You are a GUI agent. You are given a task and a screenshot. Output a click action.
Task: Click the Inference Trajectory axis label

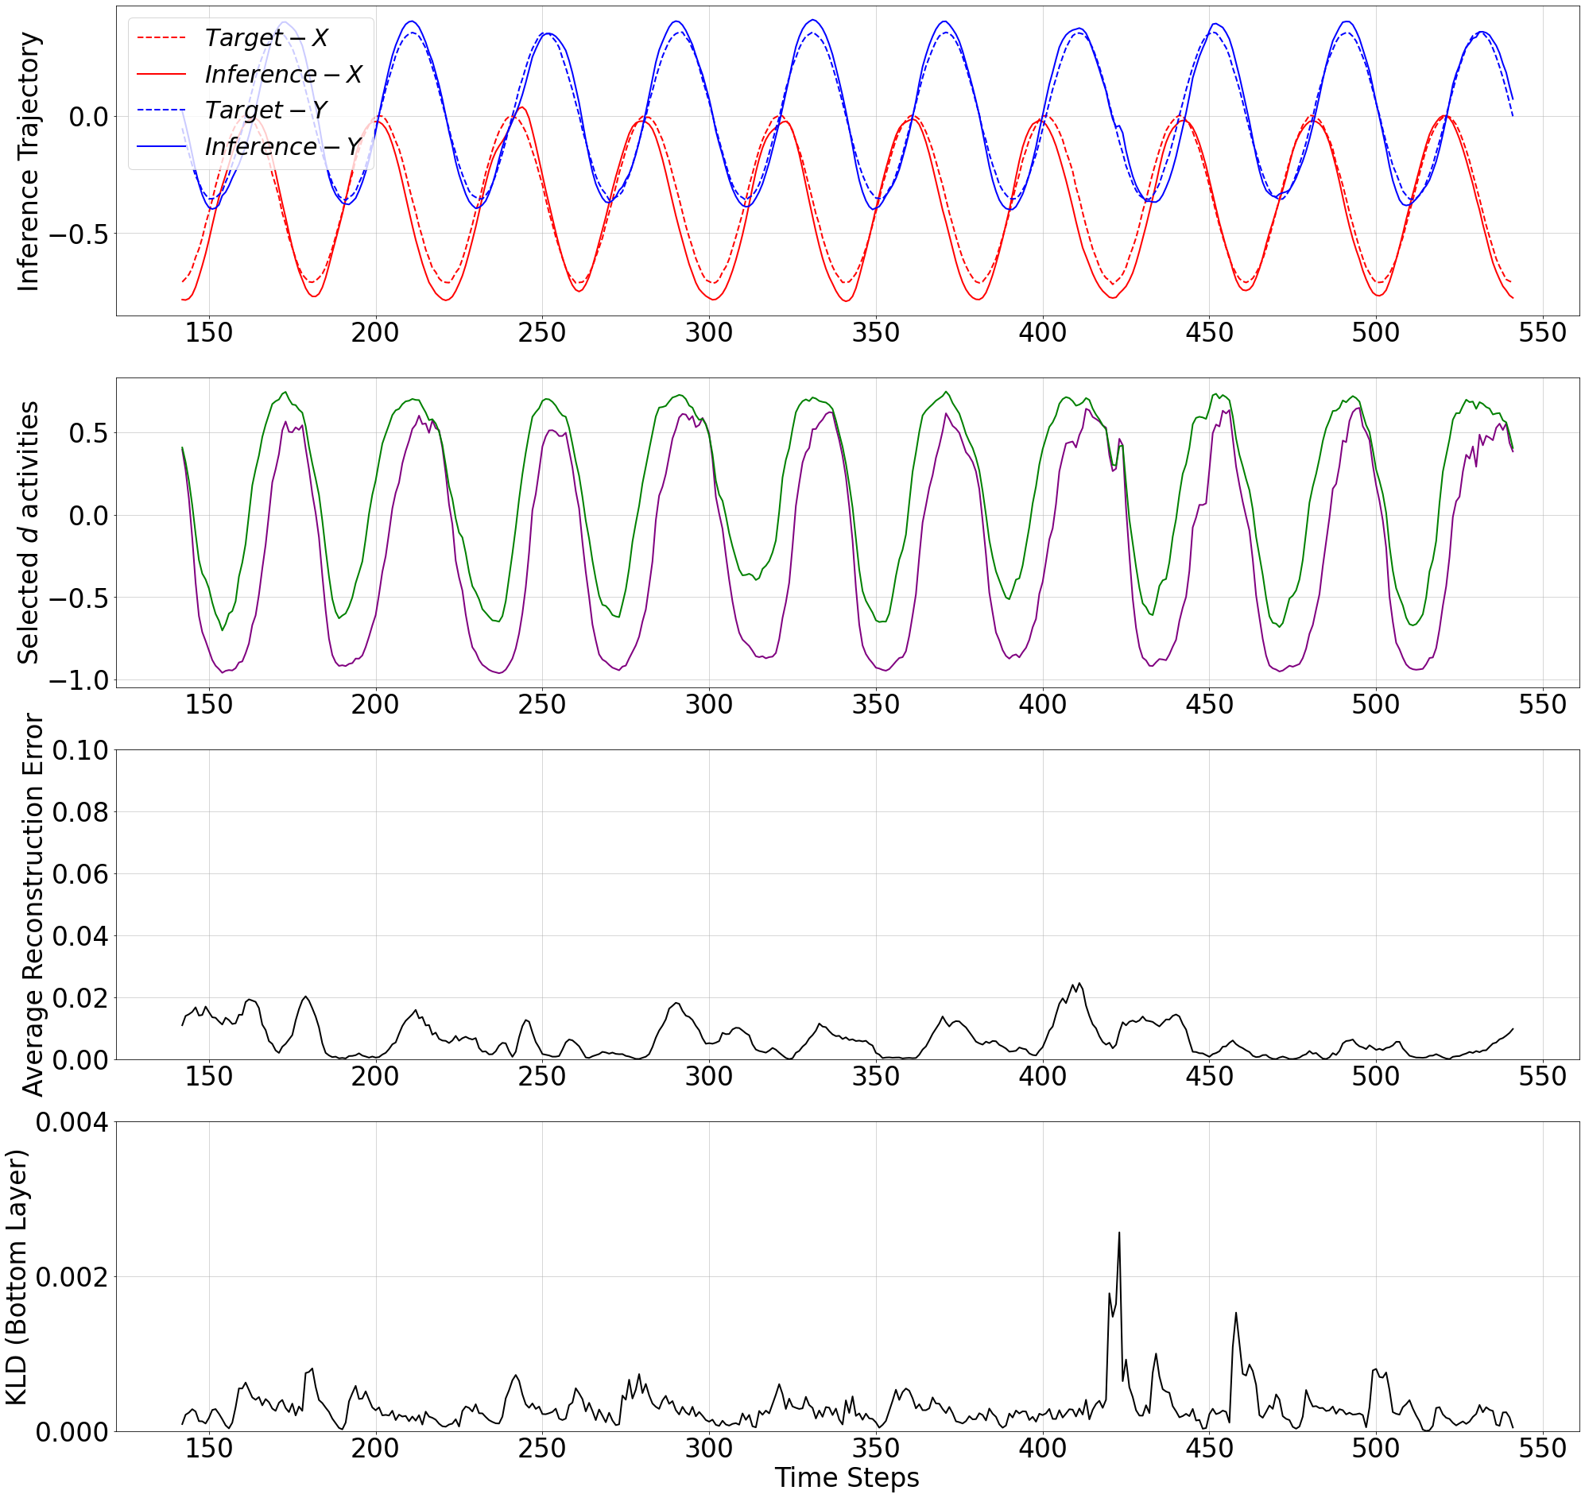(28, 161)
